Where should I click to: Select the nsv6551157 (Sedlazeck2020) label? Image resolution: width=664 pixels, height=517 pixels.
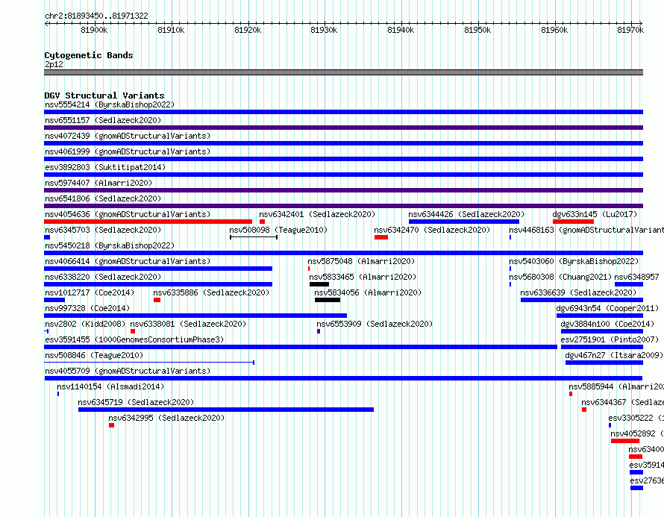[x=103, y=120]
